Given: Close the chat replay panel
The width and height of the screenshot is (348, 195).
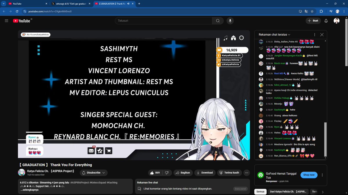Looking at the screenshot, I should [x=322, y=34].
